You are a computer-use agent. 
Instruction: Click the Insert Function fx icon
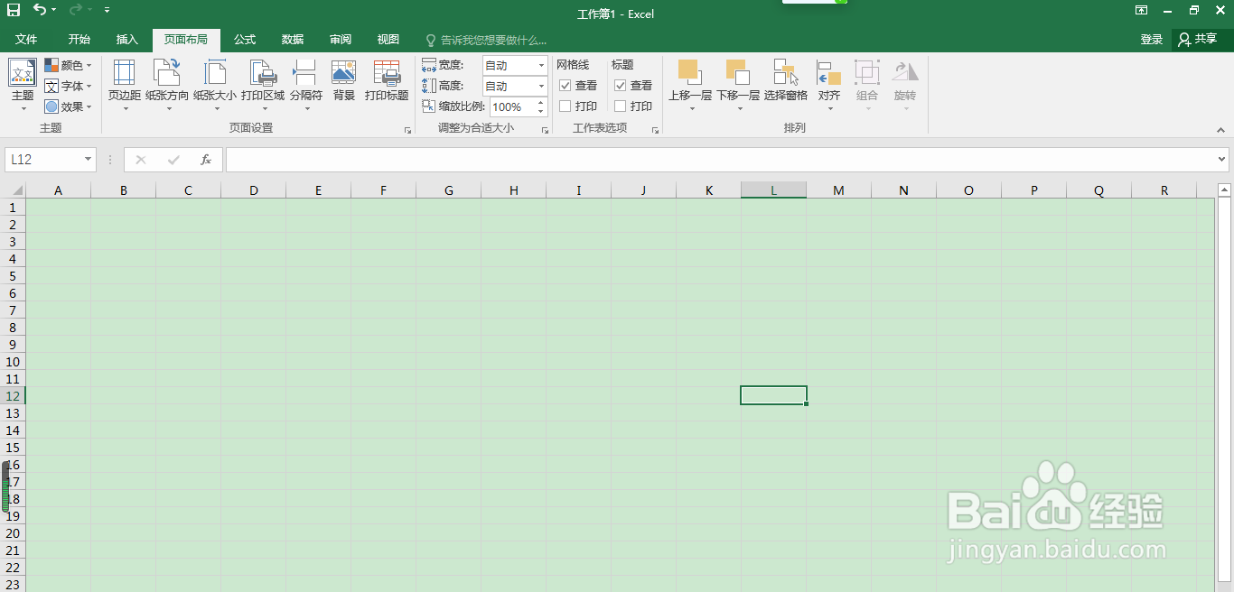tap(206, 160)
